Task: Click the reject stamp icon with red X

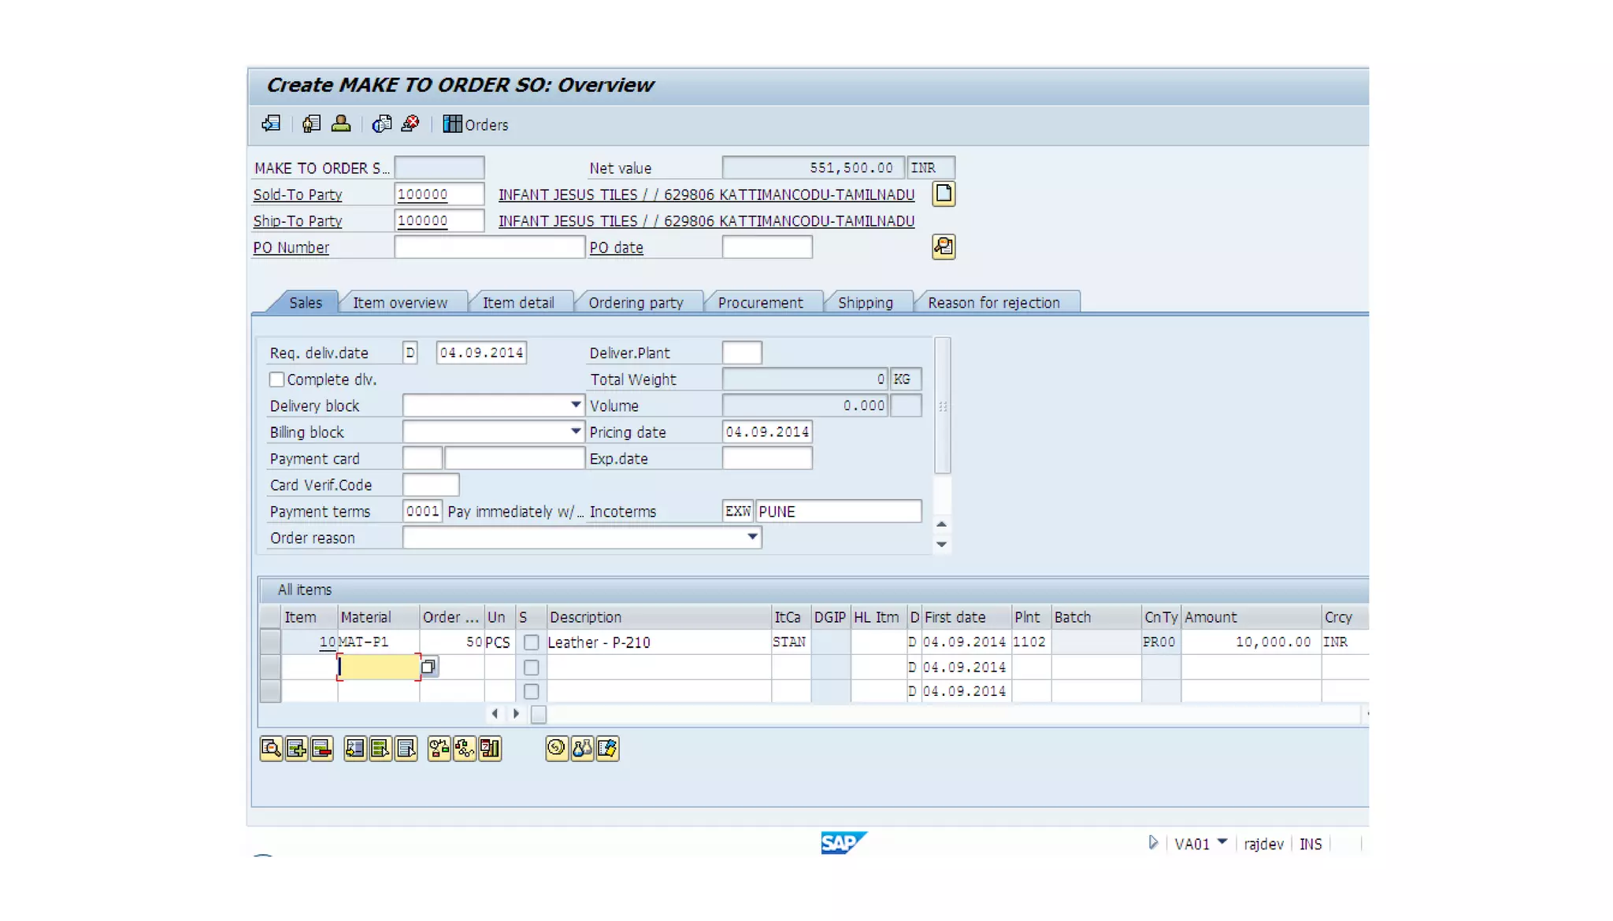Action: 410,124
